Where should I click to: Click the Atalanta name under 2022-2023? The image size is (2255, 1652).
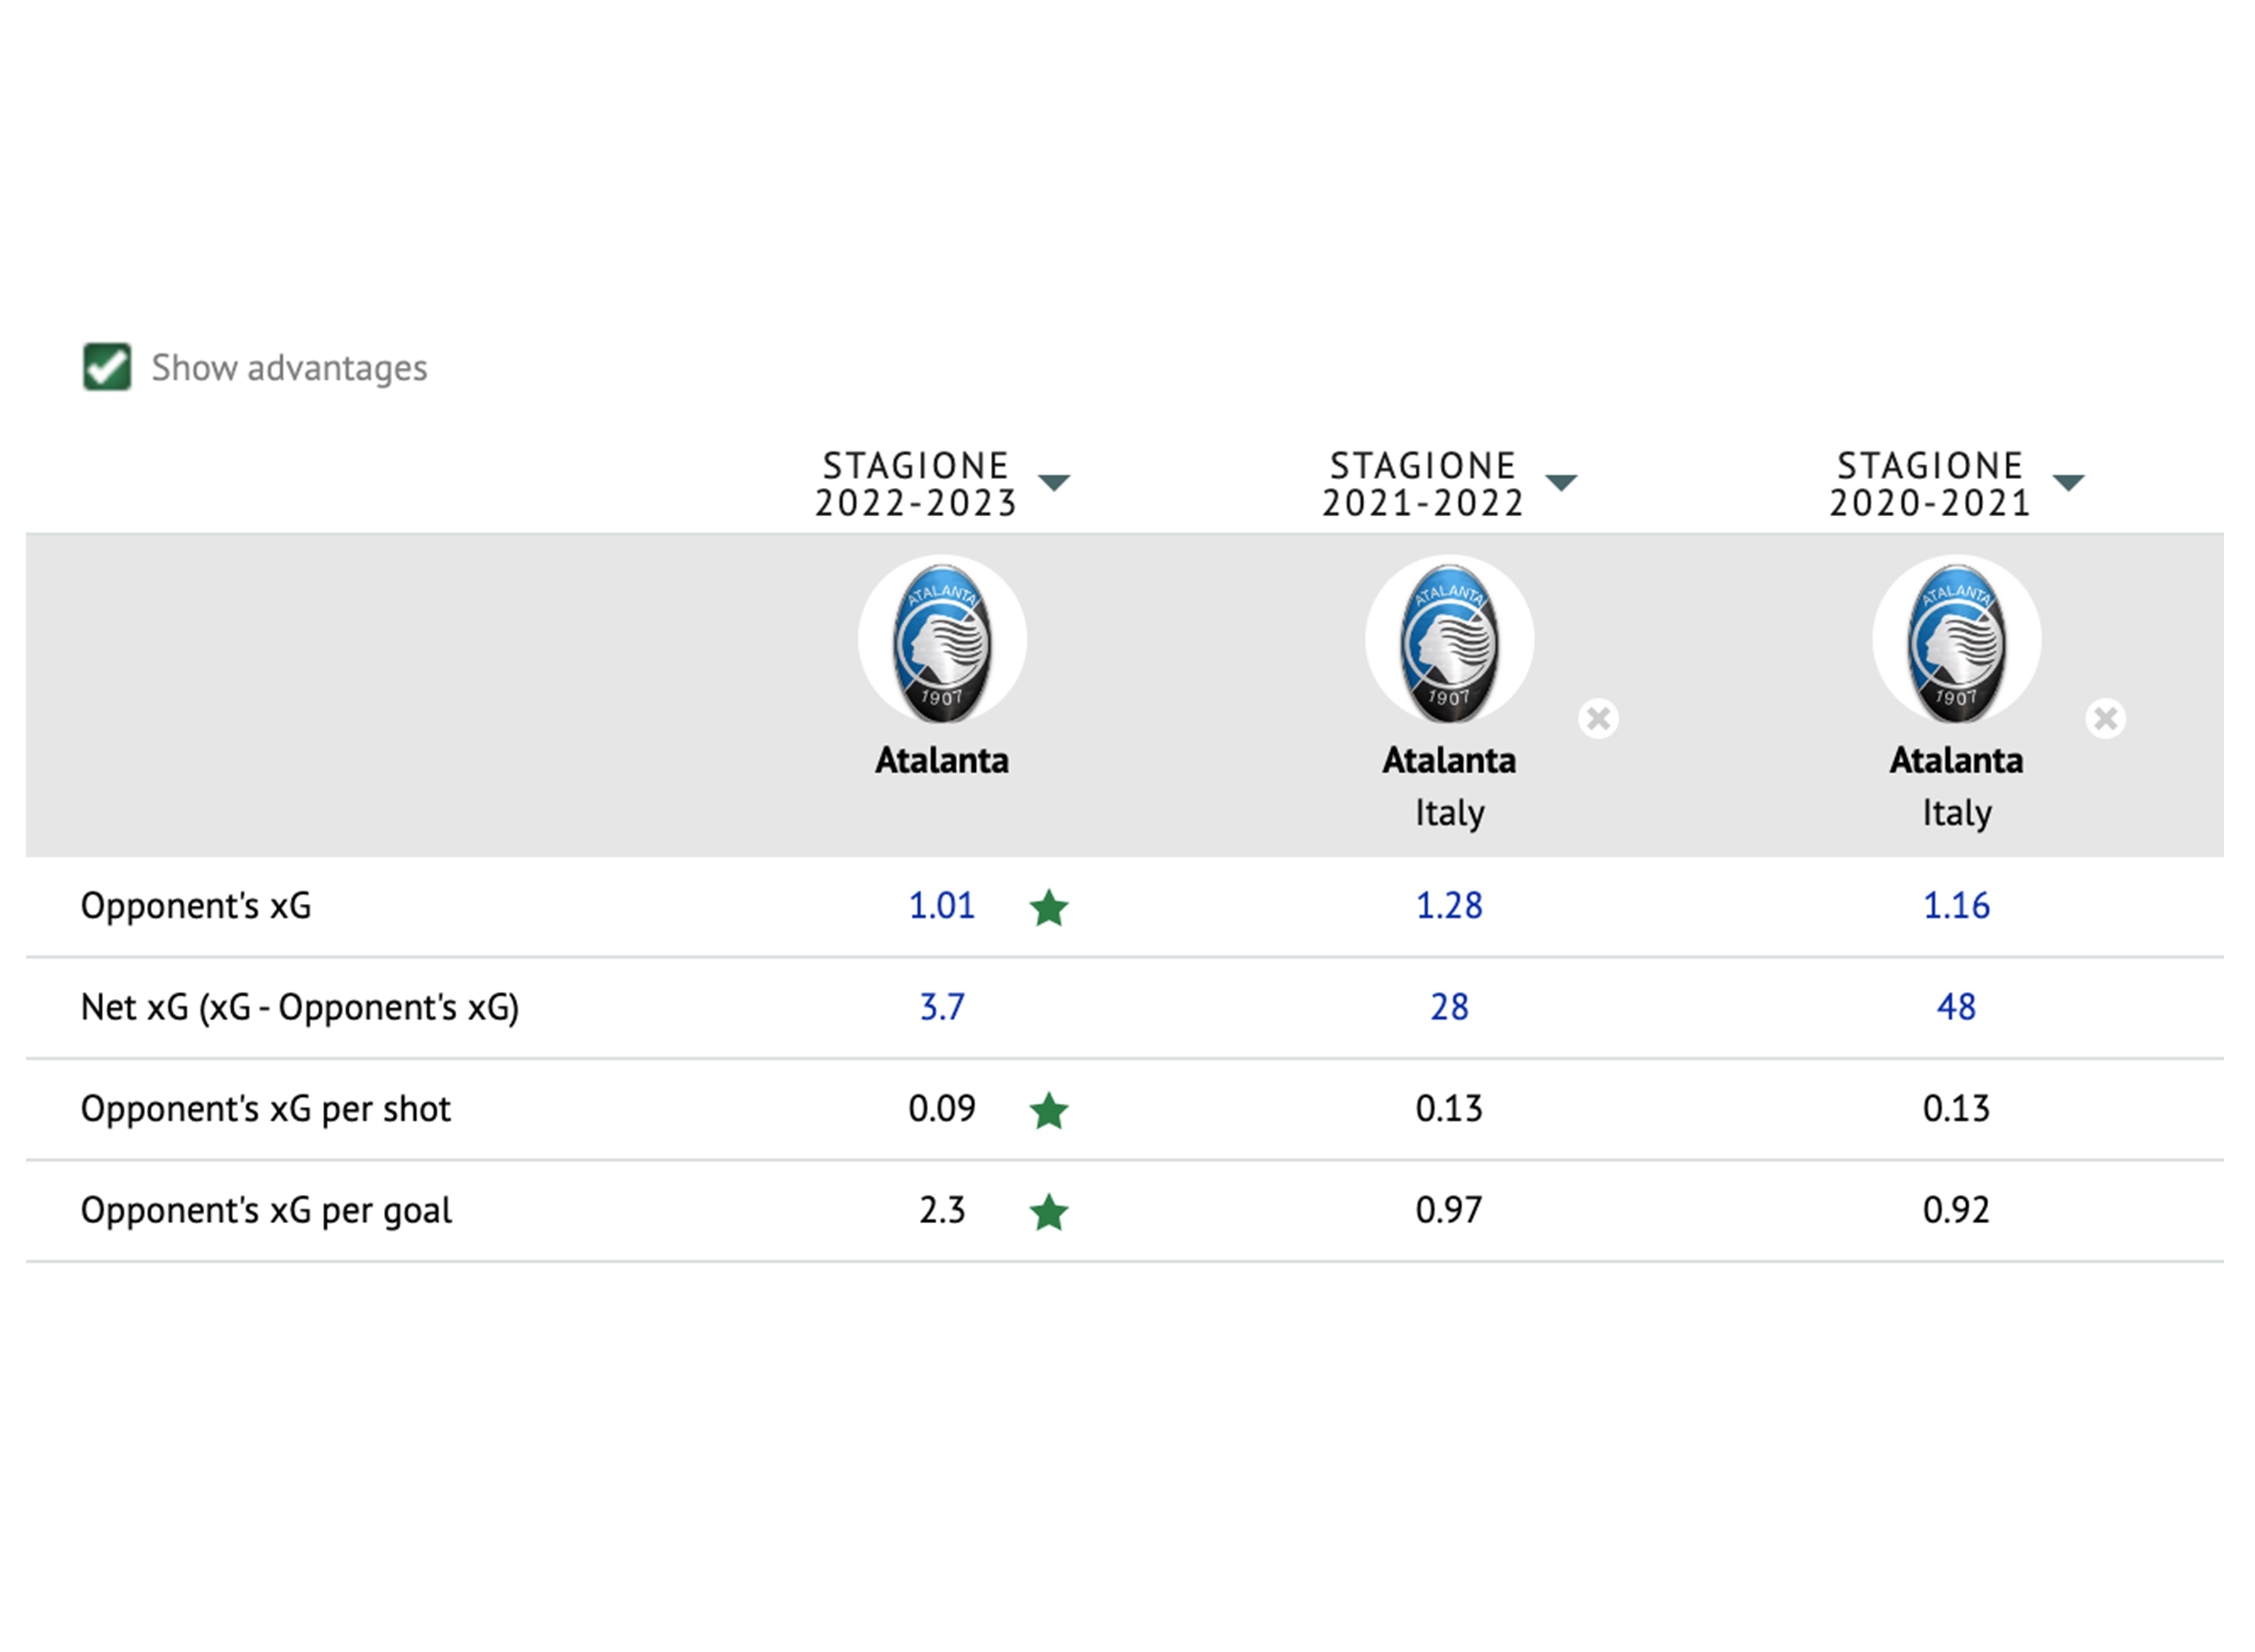click(942, 760)
